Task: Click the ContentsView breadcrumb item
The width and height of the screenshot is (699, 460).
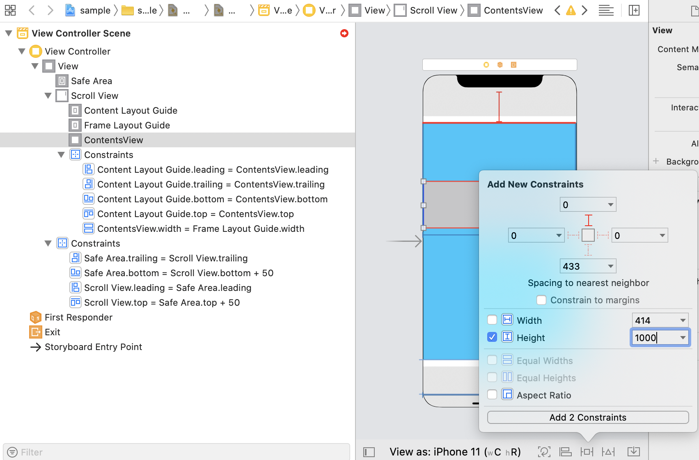Action: pos(506,10)
